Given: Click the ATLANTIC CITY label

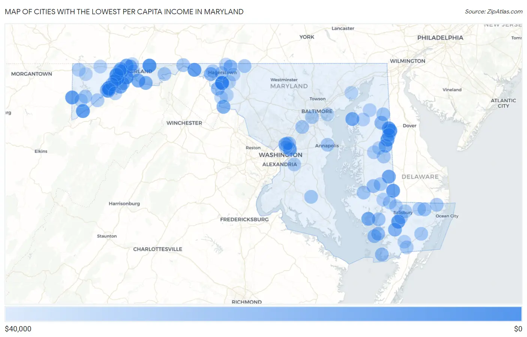Looking at the screenshot, I should click(503, 103).
